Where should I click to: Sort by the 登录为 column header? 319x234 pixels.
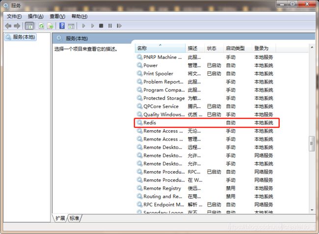[264, 48]
